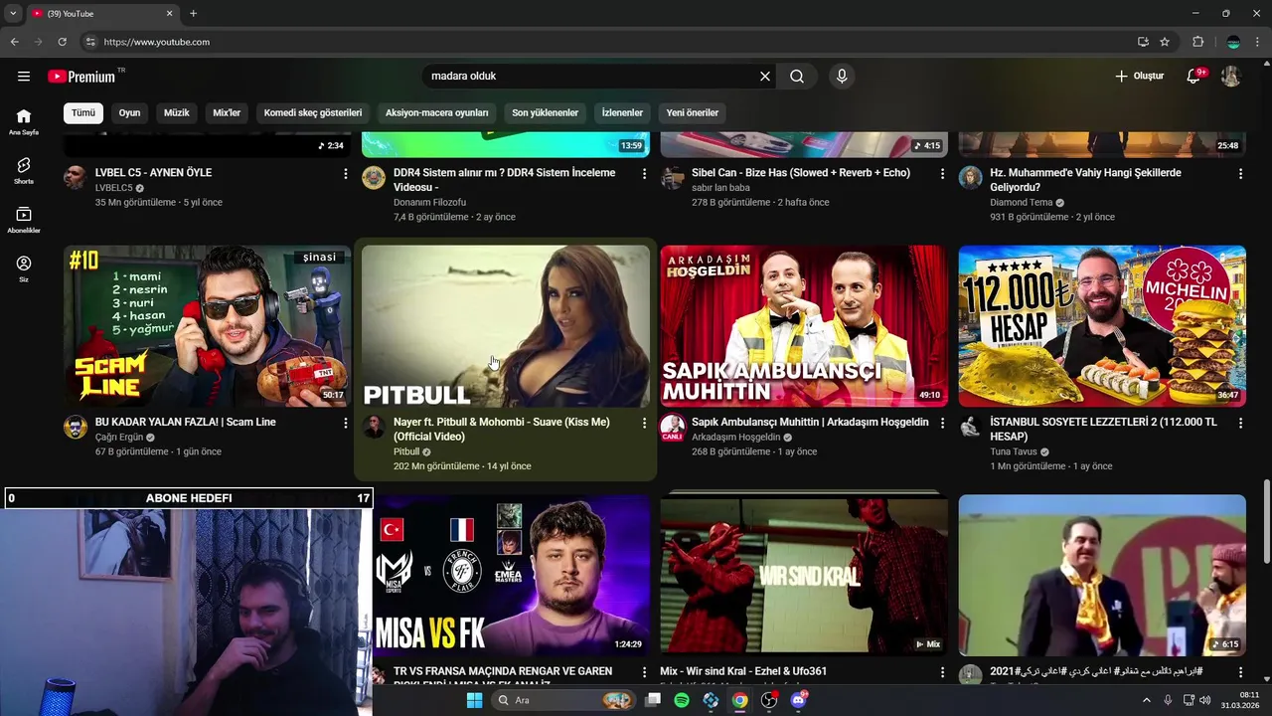This screenshot has width=1272, height=716.
Task: Click the YouTube search input field
Action: (591, 77)
